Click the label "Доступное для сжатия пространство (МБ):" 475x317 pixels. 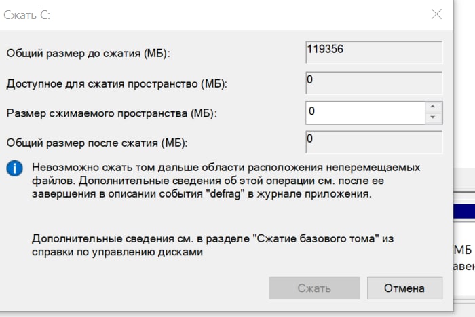pos(117,83)
